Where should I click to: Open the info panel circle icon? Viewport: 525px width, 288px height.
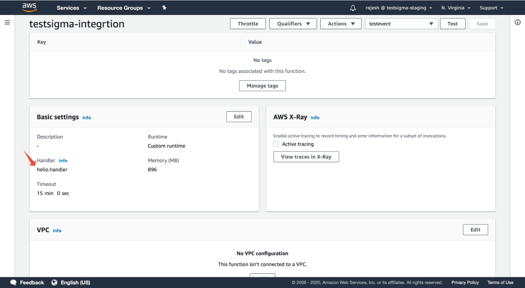(x=518, y=22)
